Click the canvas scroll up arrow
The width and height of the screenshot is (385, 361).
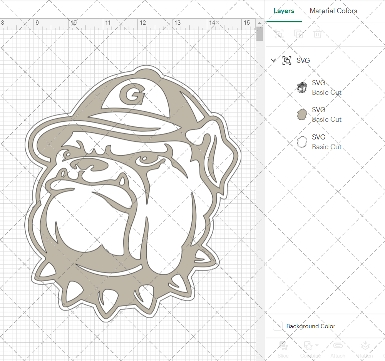coord(259,23)
